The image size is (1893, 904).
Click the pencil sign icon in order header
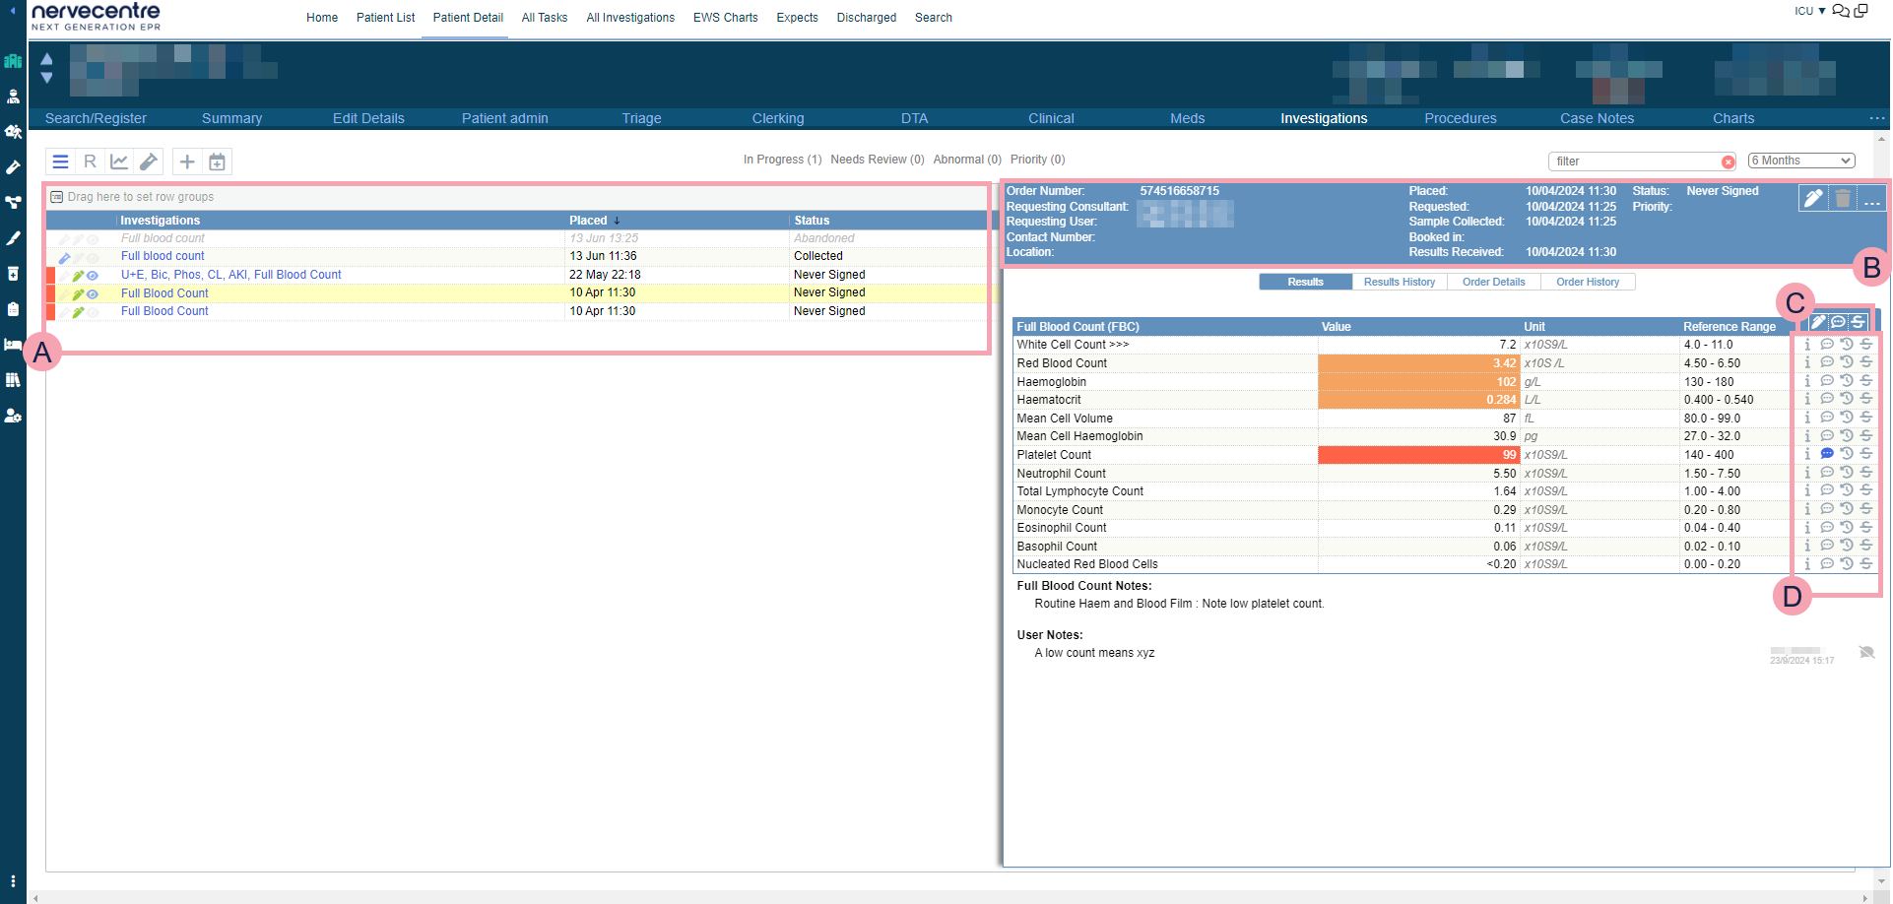click(1812, 199)
